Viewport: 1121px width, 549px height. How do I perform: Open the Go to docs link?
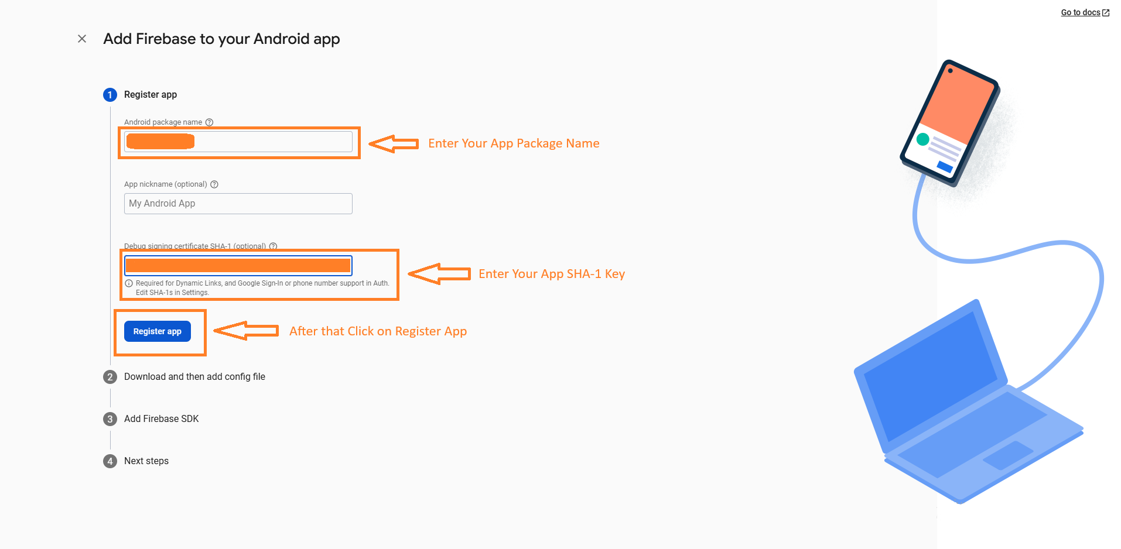coord(1081,12)
